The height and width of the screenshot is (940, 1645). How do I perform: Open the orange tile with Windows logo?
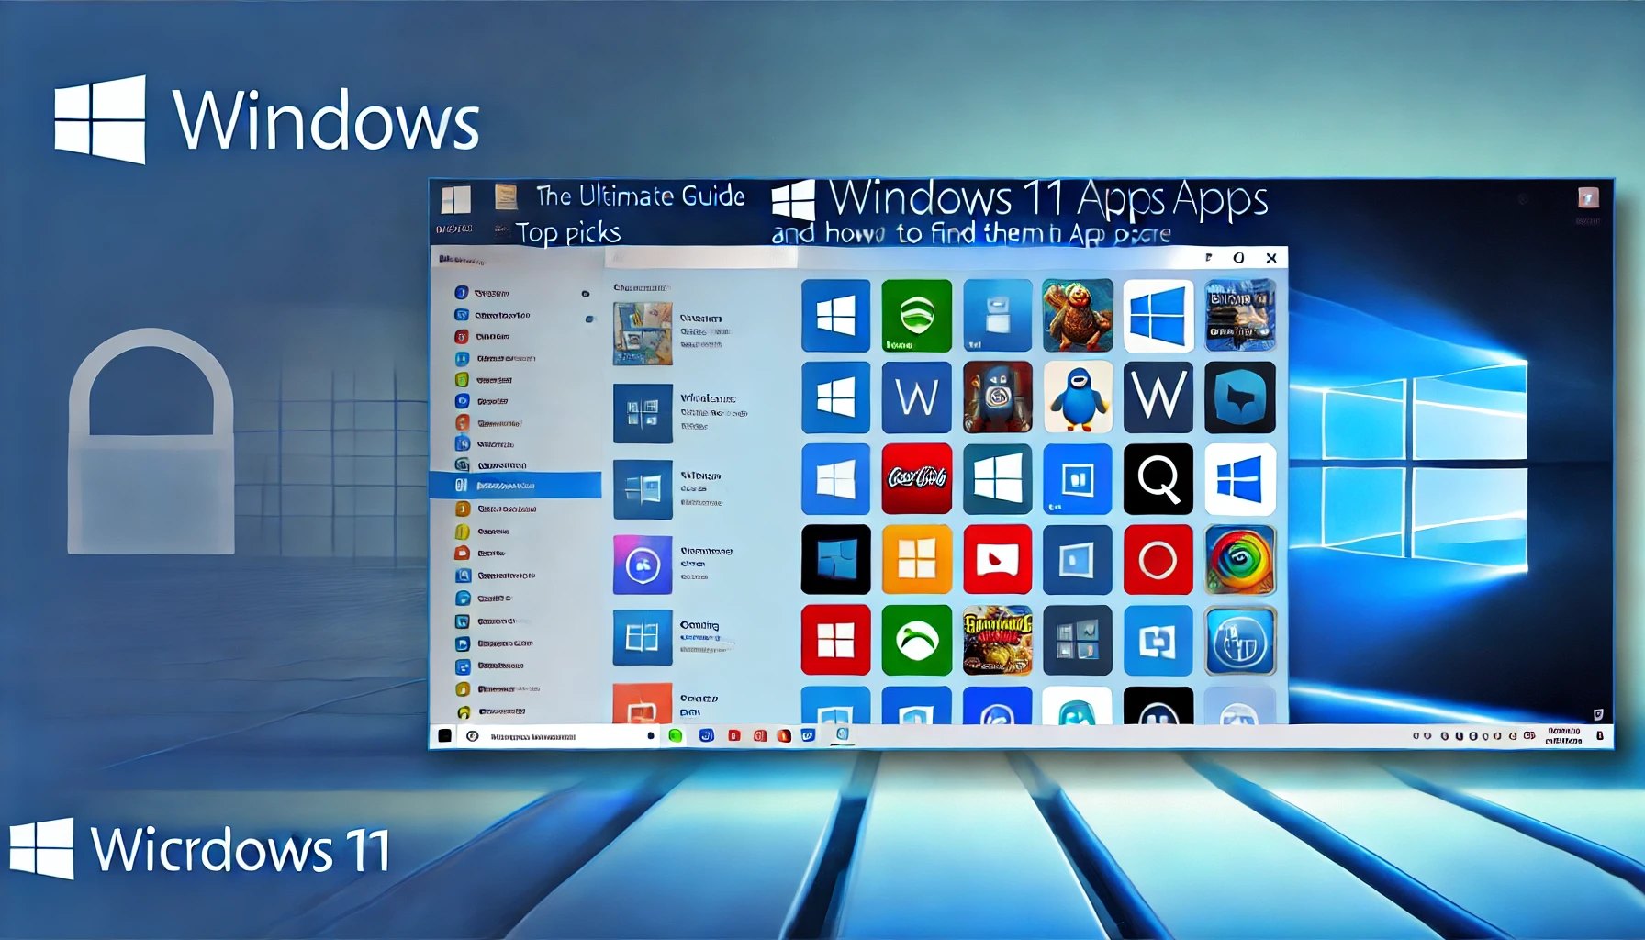click(x=916, y=560)
